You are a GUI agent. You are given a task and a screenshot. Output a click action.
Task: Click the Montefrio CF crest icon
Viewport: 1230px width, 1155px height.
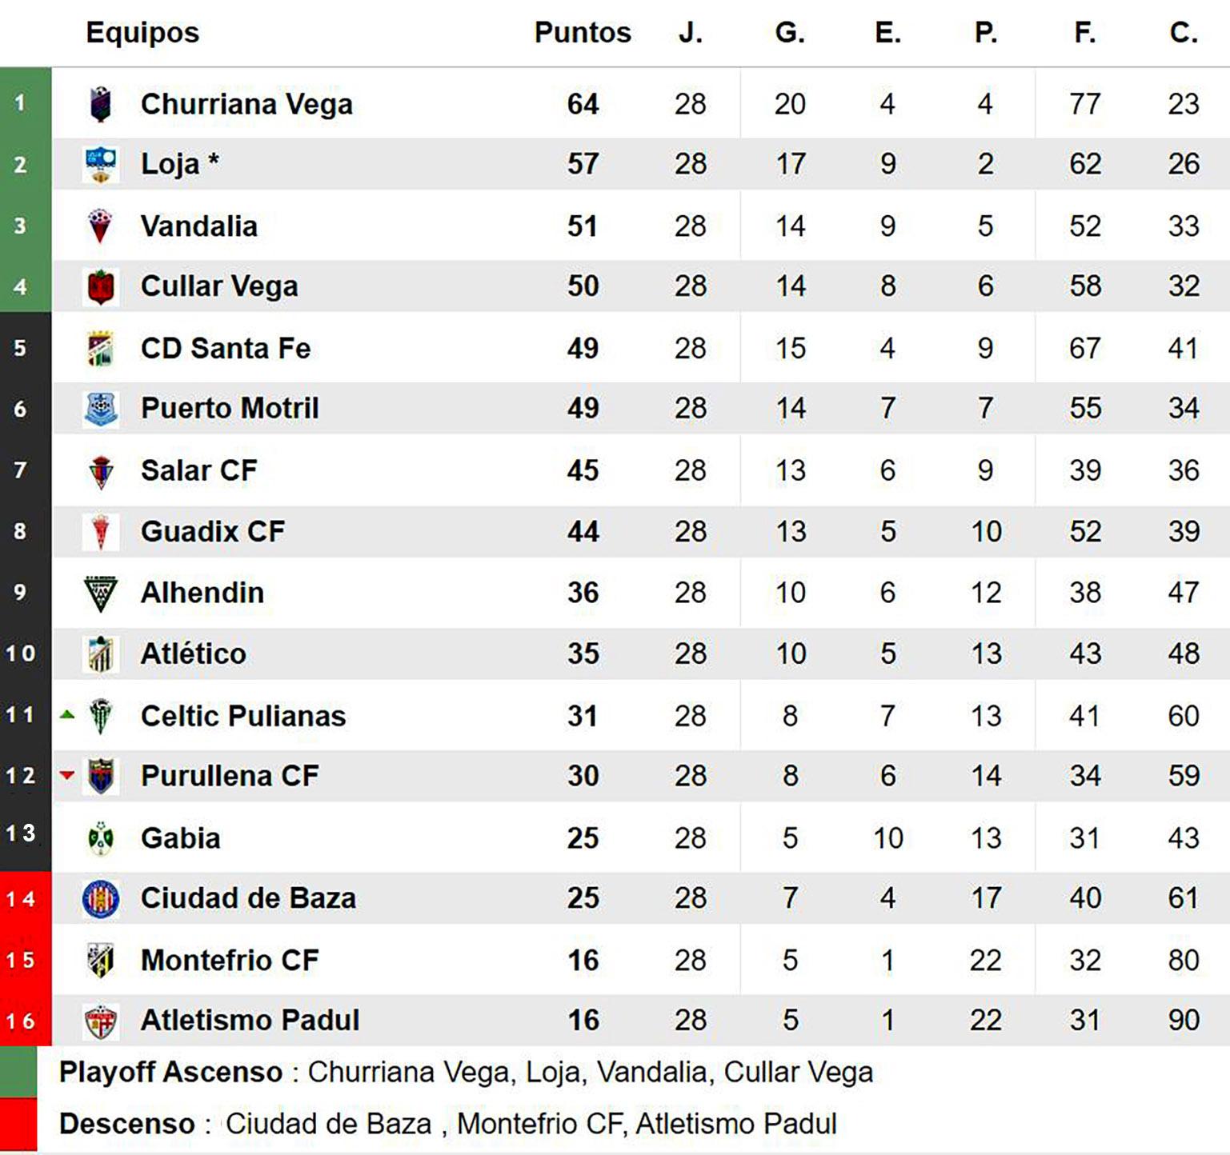point(100,960)
